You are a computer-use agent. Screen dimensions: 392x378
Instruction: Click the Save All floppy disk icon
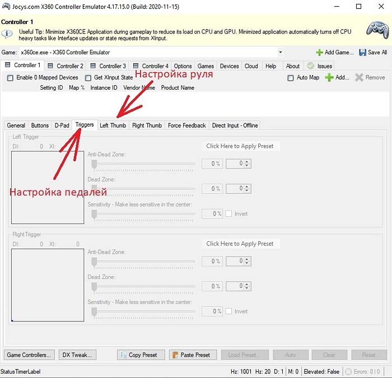(362, 53)
